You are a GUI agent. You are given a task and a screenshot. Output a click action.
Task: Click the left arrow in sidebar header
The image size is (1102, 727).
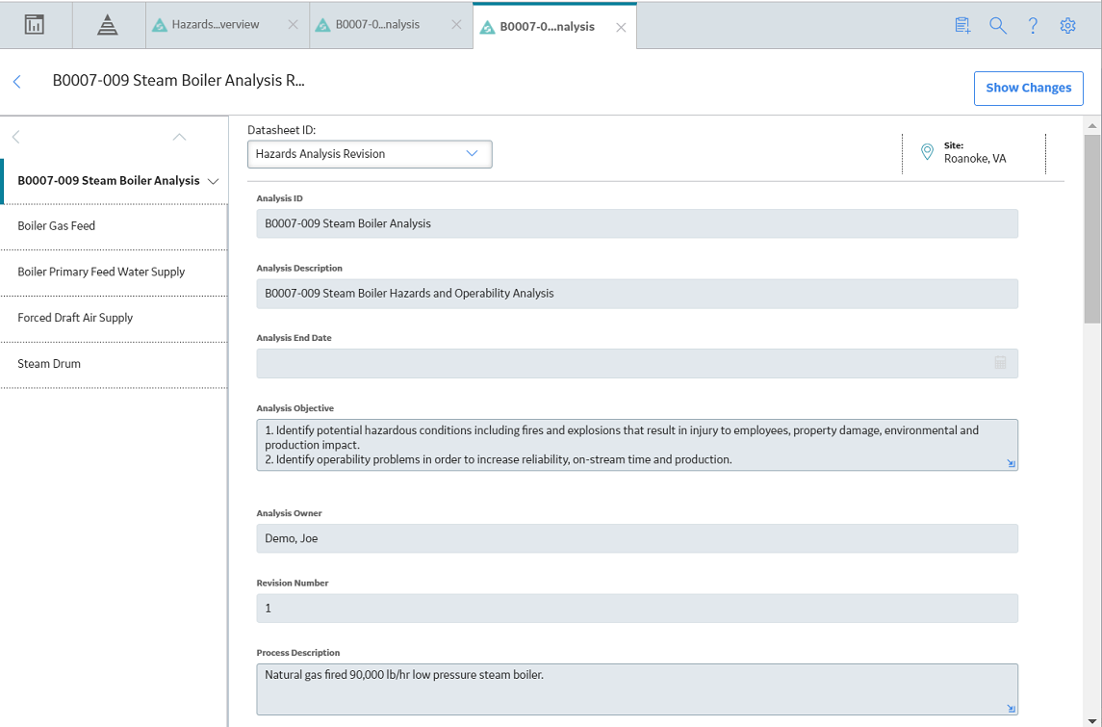point(16,137)
